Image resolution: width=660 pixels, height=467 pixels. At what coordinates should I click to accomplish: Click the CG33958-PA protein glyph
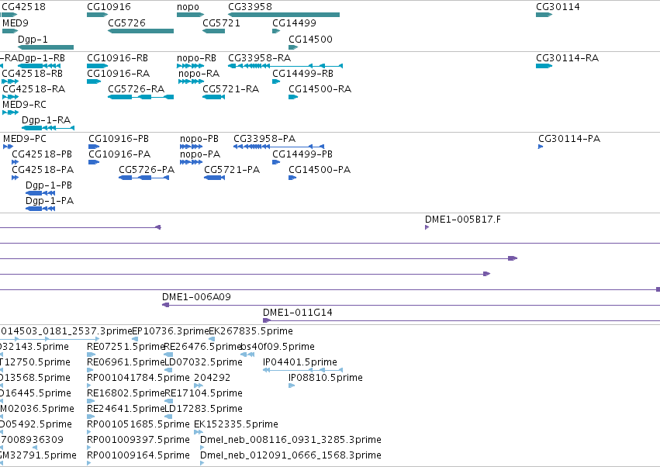pos(278,147)
